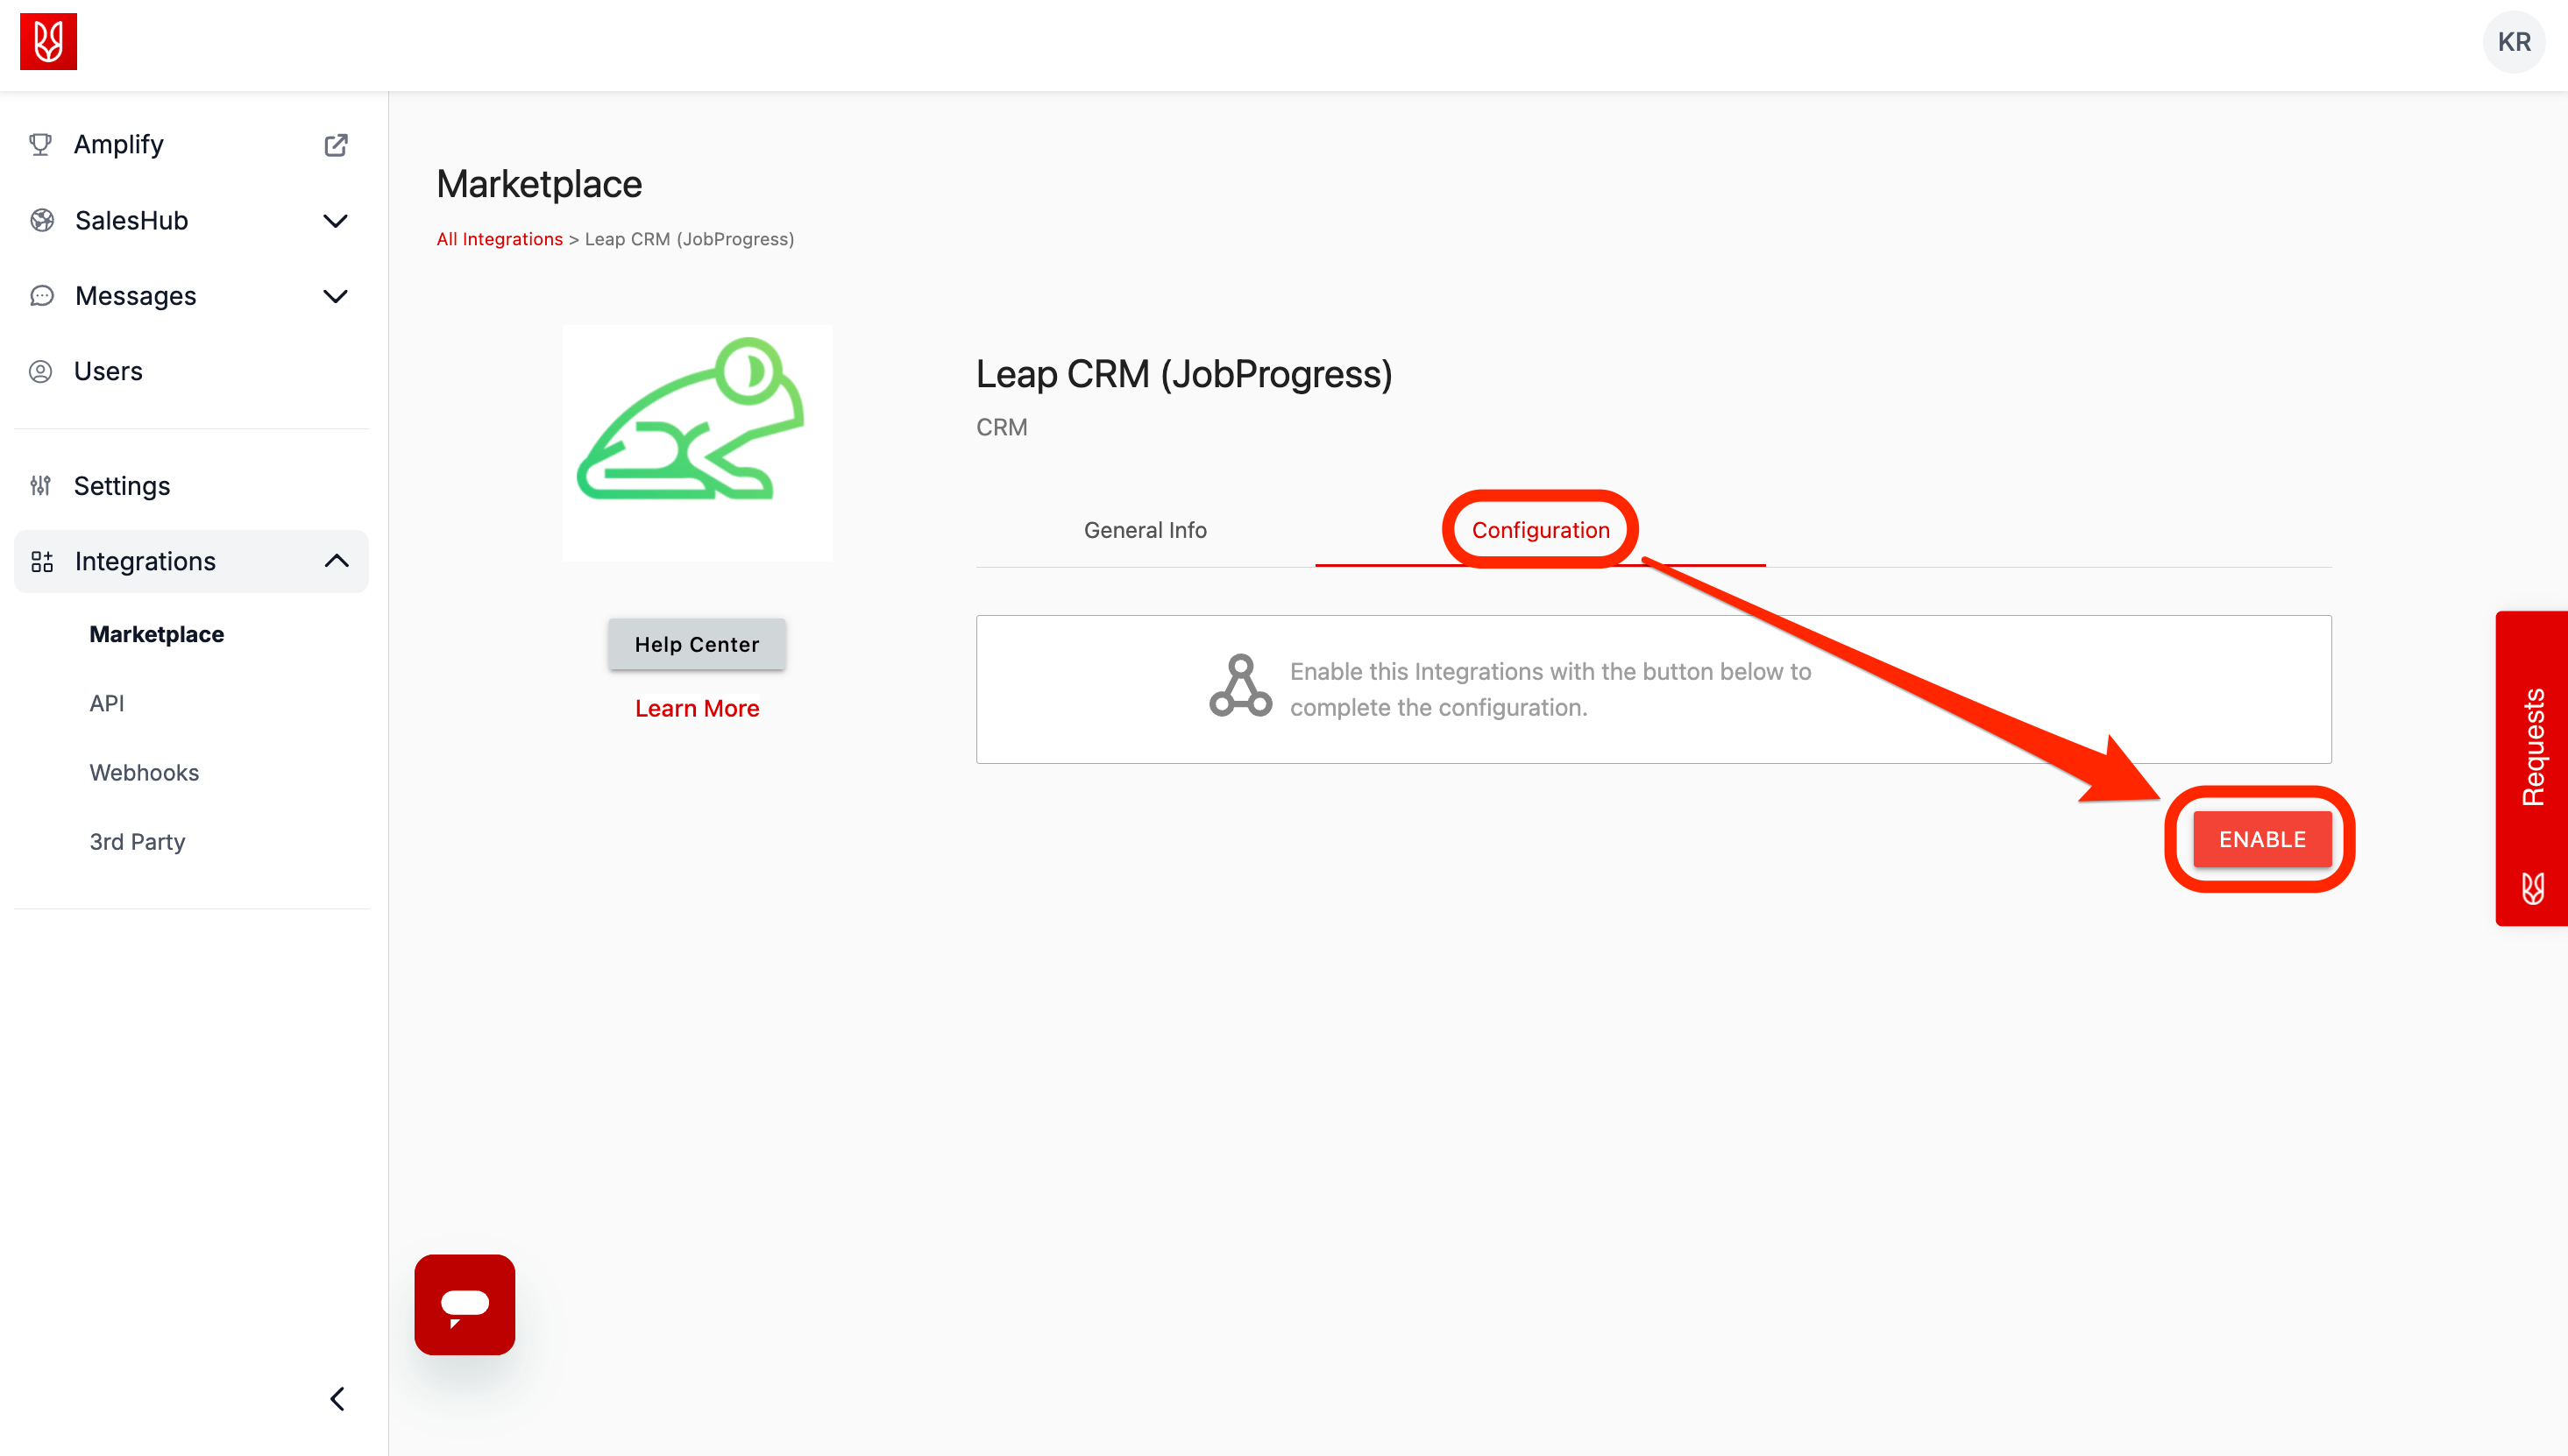This screenshot has height=1456, width=2568.
Task: Click the red company logo in header
Action: 48,42
